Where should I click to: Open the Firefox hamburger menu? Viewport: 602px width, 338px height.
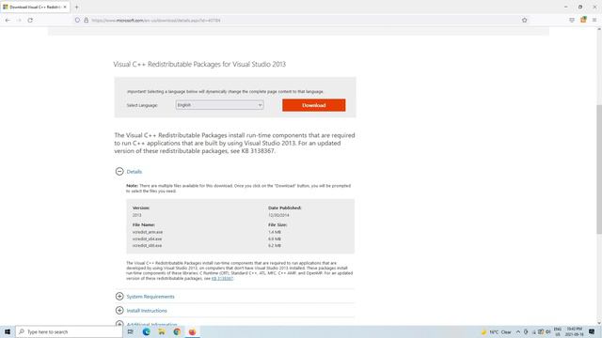594,21
